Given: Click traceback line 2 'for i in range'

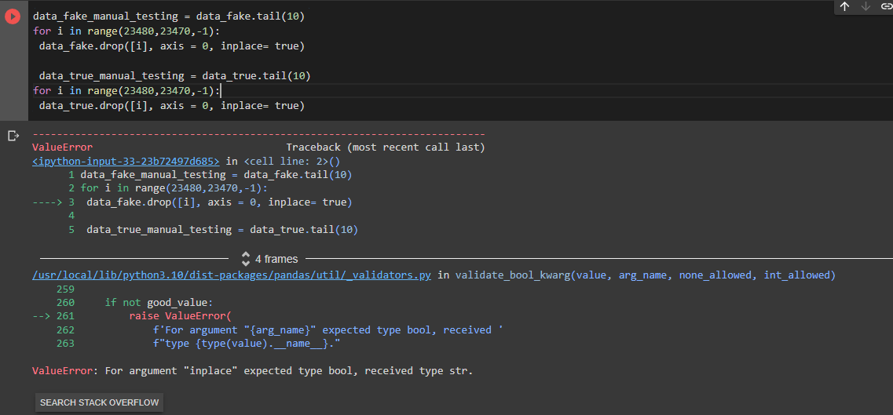Looking at the screenshot, I should (x=174, y=188).
